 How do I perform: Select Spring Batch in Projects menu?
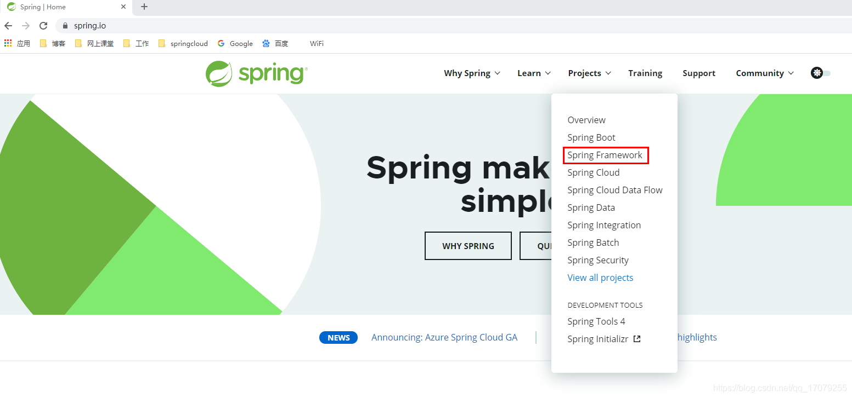pos(593,243)
